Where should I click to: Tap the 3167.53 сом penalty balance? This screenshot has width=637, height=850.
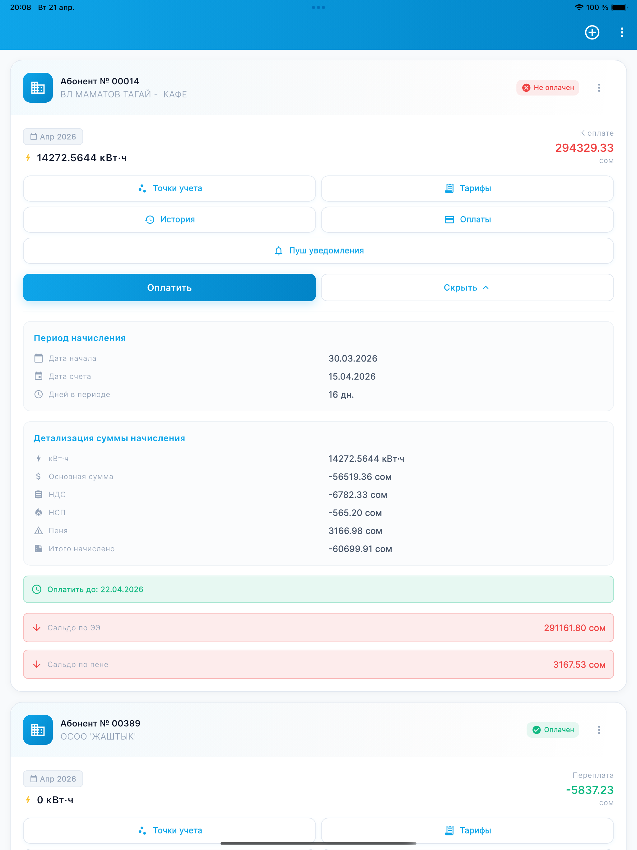click(579, 665)
